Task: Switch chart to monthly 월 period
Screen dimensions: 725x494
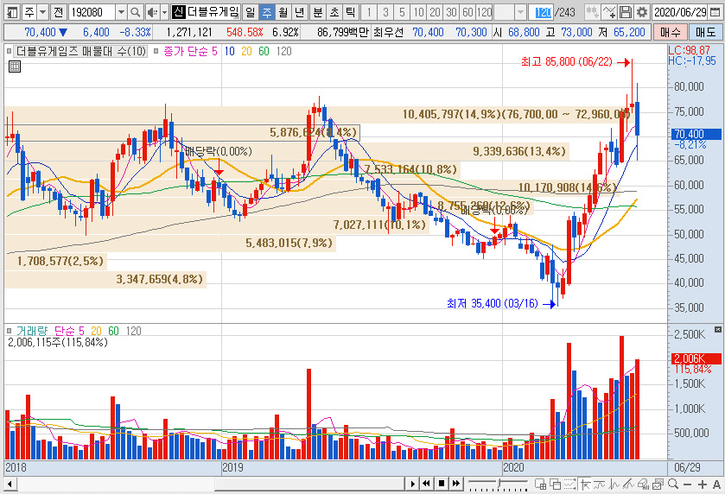Action: coord(283,12)
